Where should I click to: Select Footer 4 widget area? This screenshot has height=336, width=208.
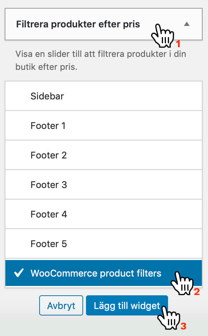[x=104, y=214]
